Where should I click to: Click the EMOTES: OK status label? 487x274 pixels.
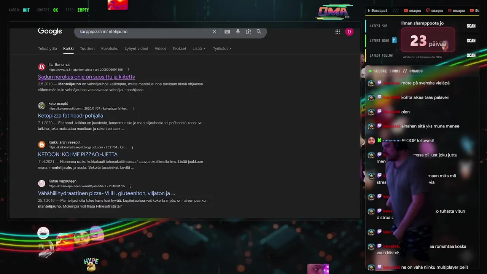point(48,10)
